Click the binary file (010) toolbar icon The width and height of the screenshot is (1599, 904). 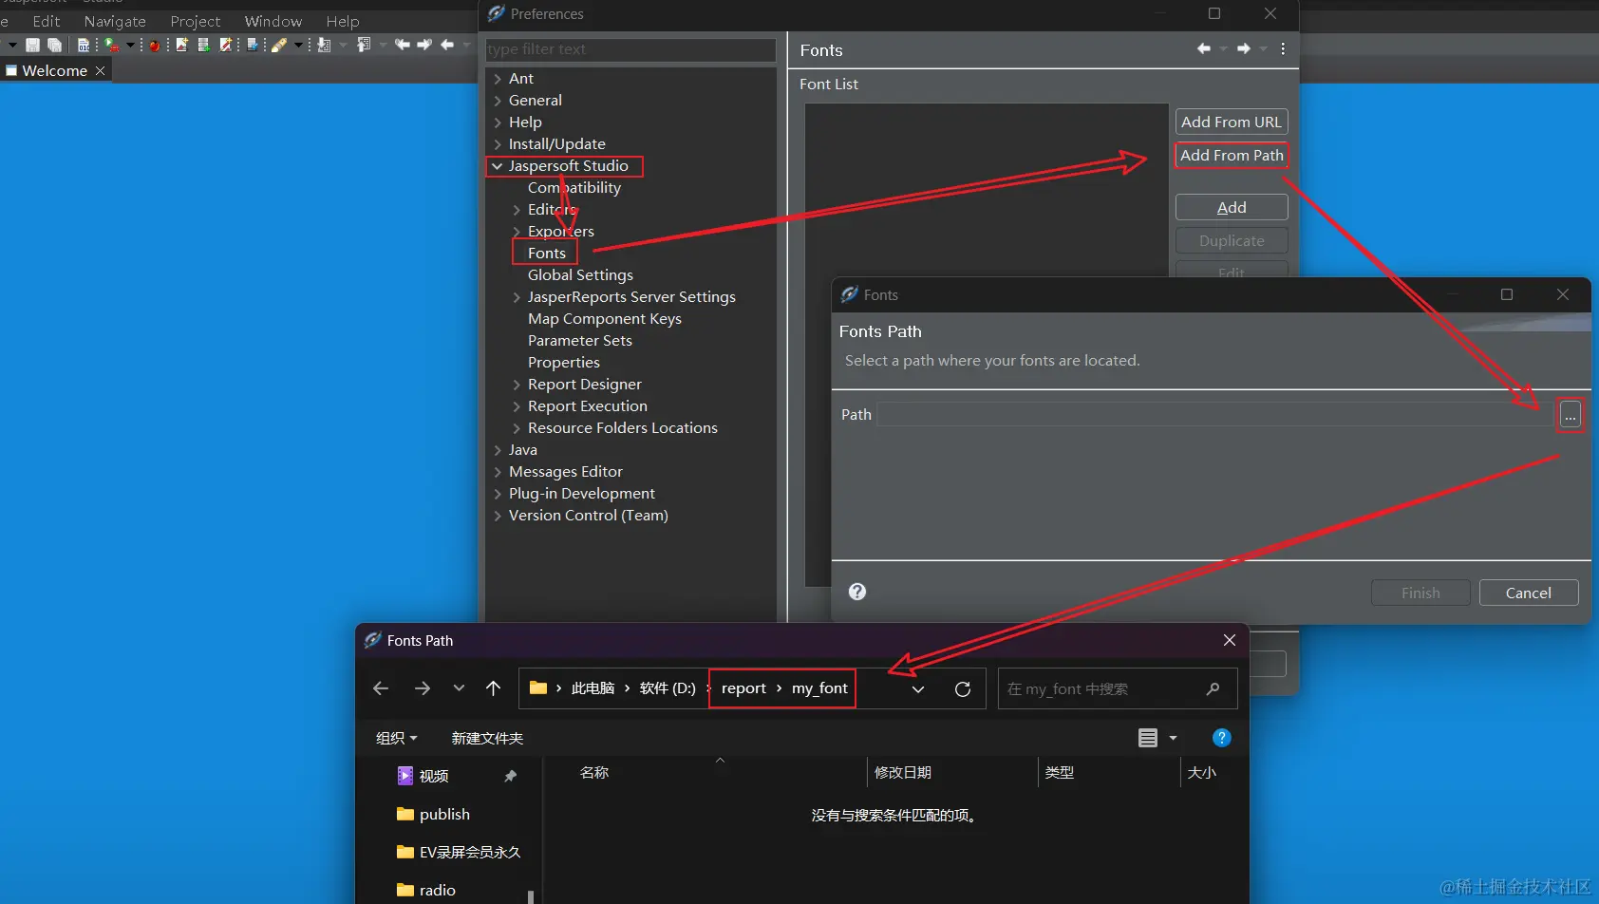click(x=84, y=45)
